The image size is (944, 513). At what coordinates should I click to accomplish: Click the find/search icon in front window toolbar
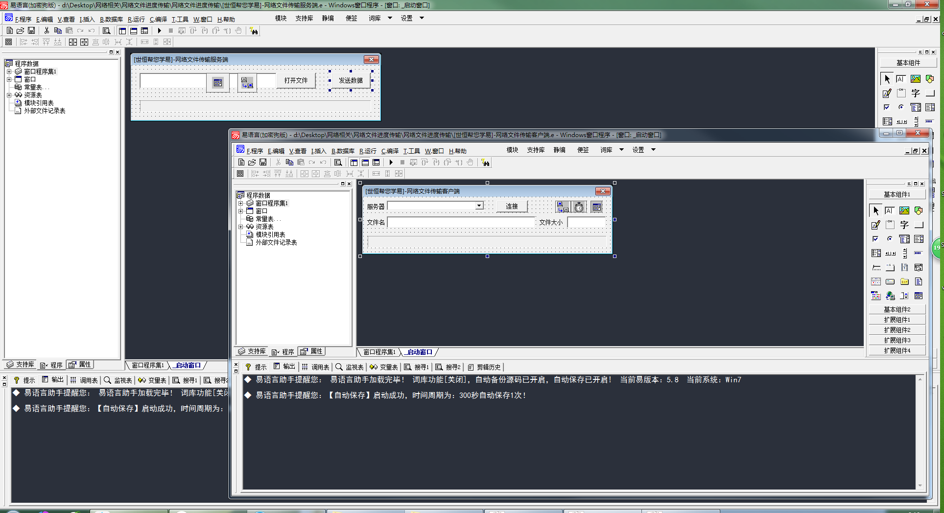(x=338, y=162)
